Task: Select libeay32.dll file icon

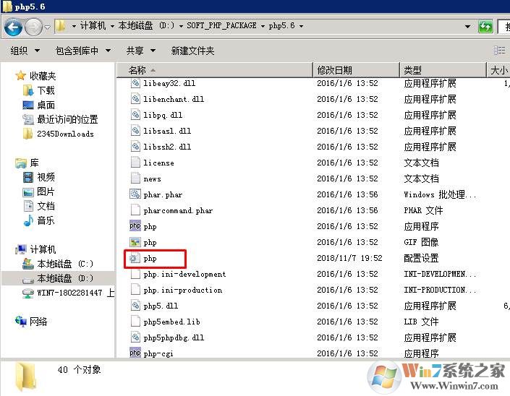Action: (135, 83)
